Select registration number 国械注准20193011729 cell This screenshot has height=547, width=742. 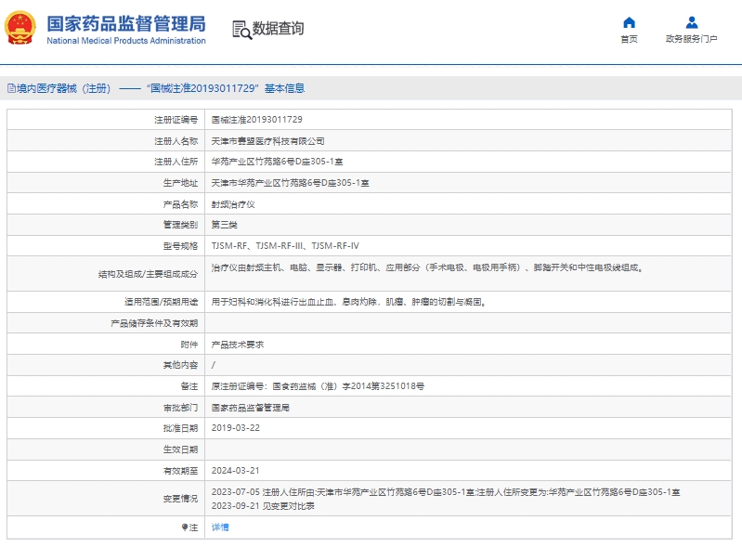[x=256, y=120]
